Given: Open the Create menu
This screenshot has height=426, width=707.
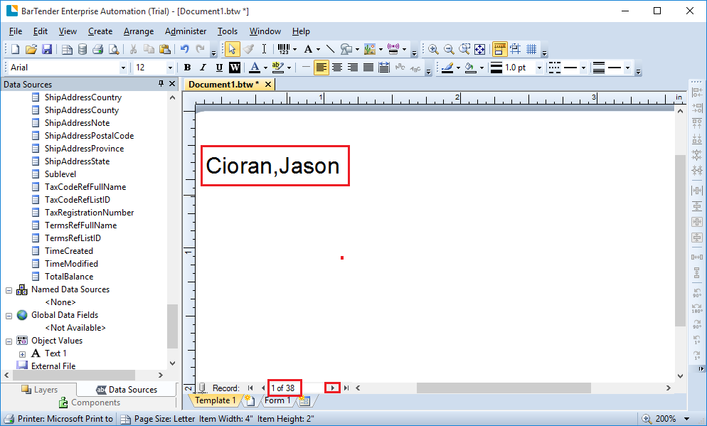Looking at the screenshot, I should coord(100,31).
